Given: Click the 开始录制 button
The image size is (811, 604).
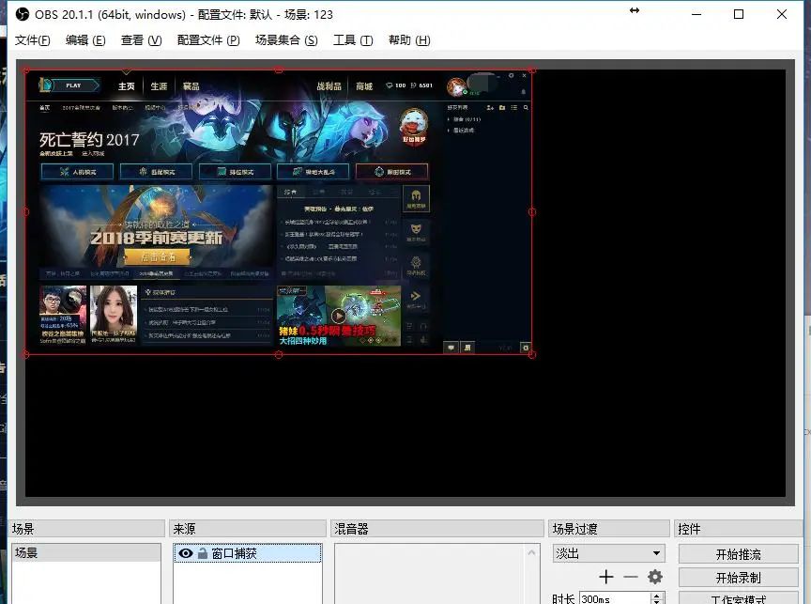Looking at the screenshot, I should point(738,578).
